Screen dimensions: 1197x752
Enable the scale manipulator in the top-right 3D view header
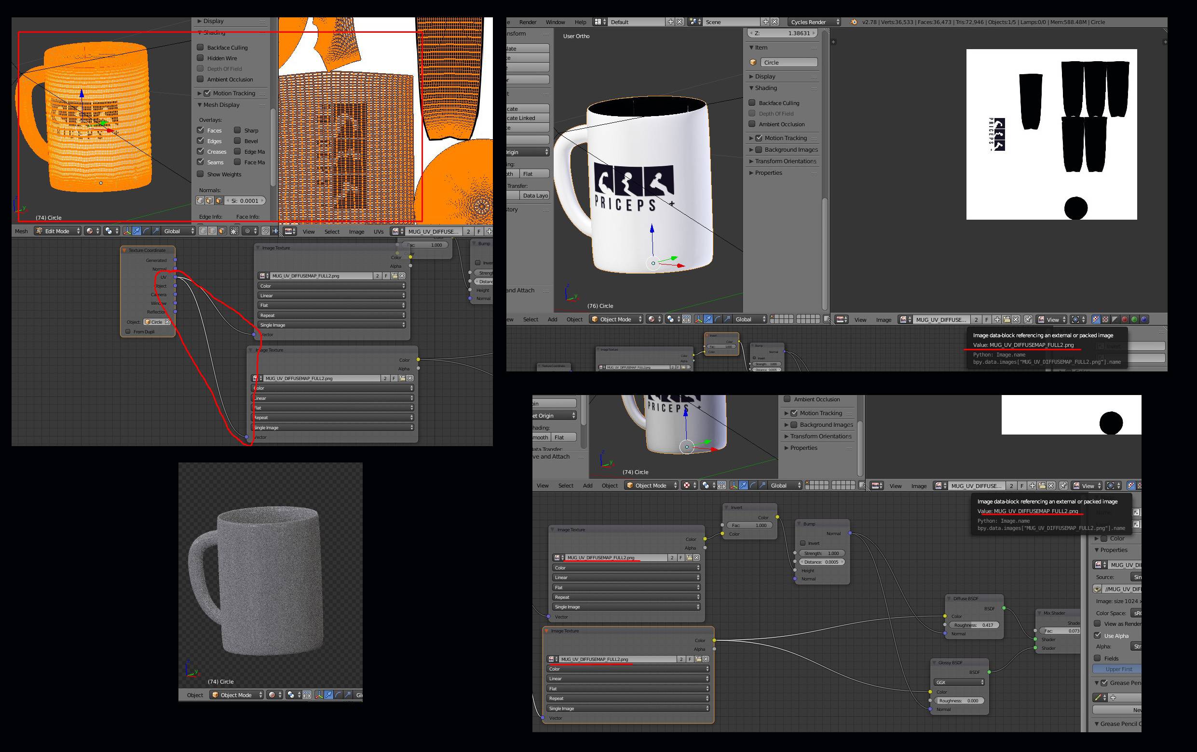pos(727,319)
